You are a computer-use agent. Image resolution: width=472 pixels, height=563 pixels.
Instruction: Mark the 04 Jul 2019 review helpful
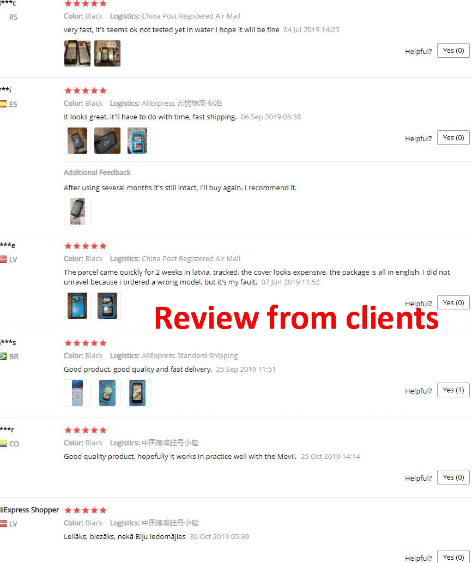453,51
